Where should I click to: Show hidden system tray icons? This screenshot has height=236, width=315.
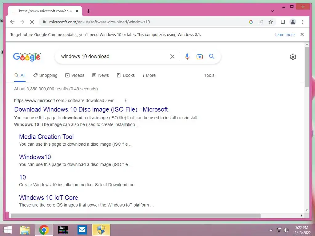coord(271,230)
